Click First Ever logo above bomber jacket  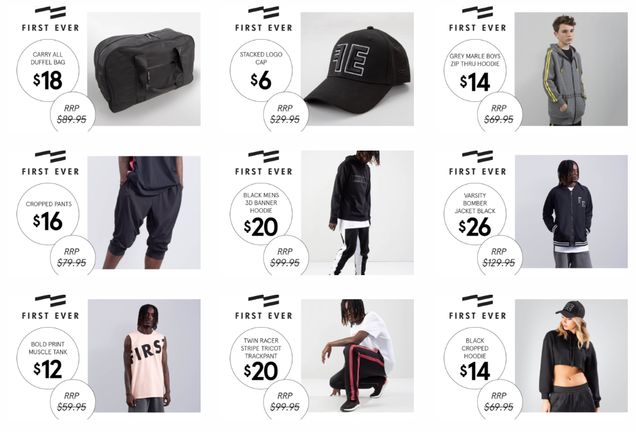[477, 163]
